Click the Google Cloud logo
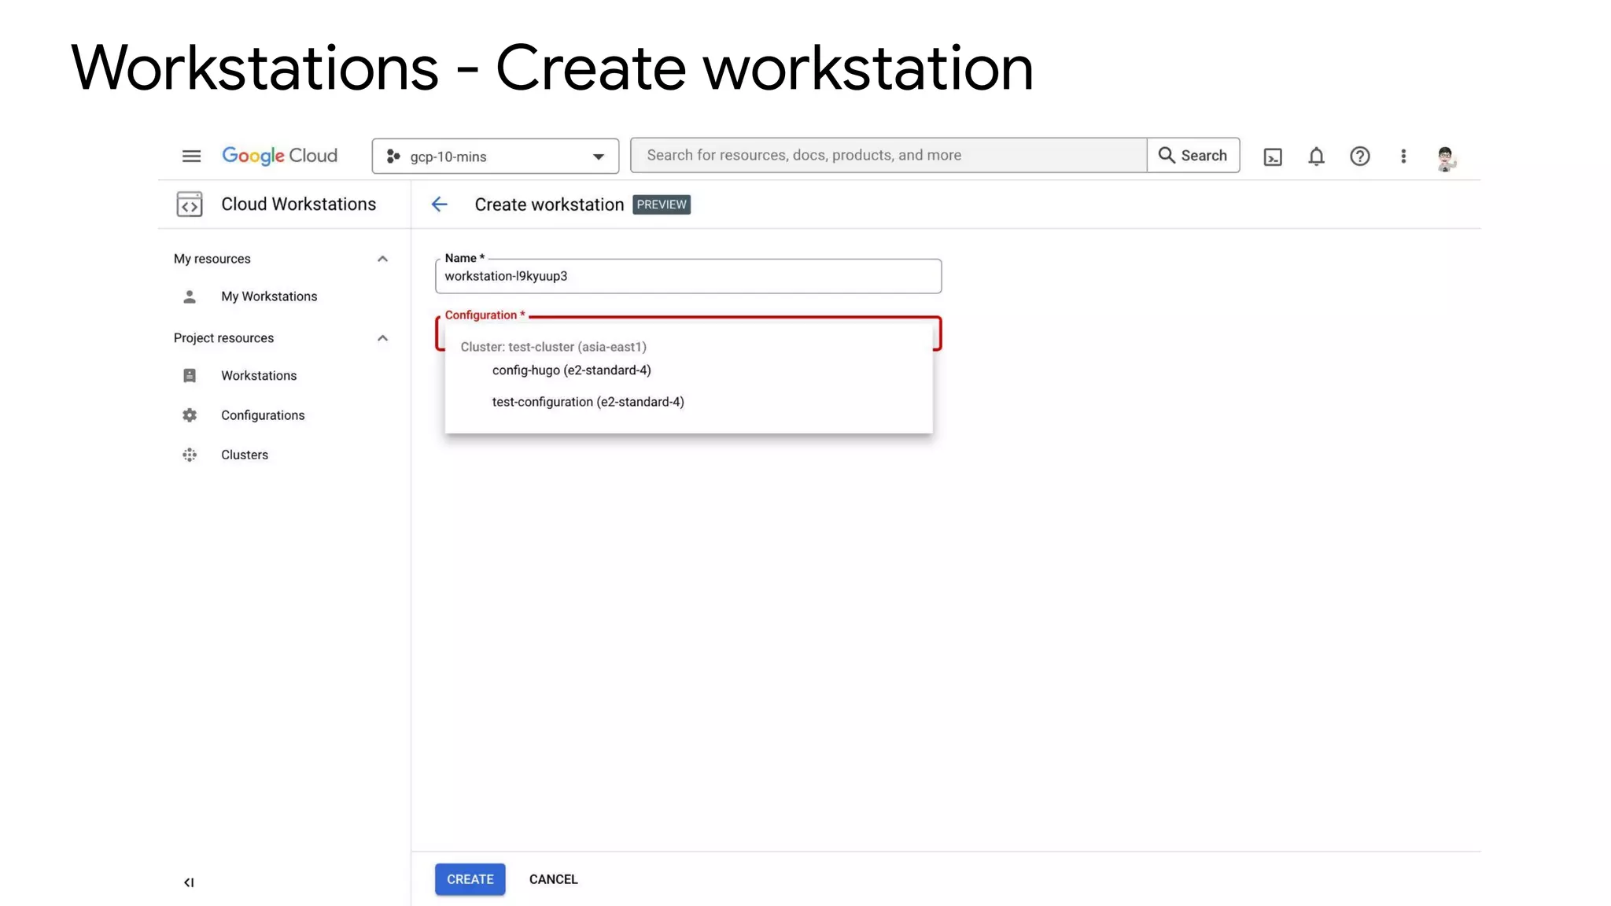This screenshot has width=1611, height=906. coord(279,156)
